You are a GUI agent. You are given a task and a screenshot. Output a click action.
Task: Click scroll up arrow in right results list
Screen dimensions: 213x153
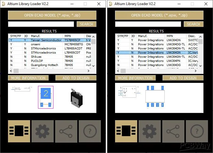pos(200,37)
